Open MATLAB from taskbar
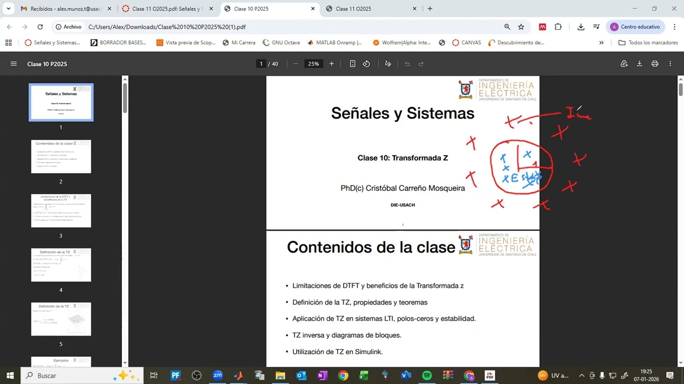 (x=238, y=375)
